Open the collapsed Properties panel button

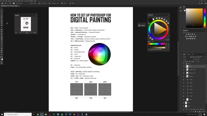pos(142,25)
